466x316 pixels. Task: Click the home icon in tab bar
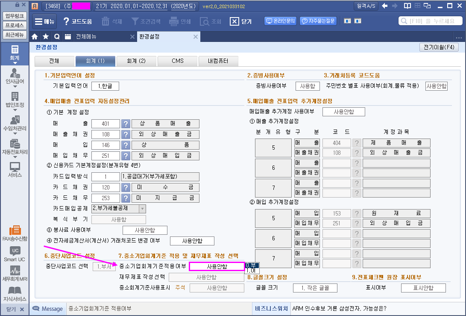(x=35, y=37)
